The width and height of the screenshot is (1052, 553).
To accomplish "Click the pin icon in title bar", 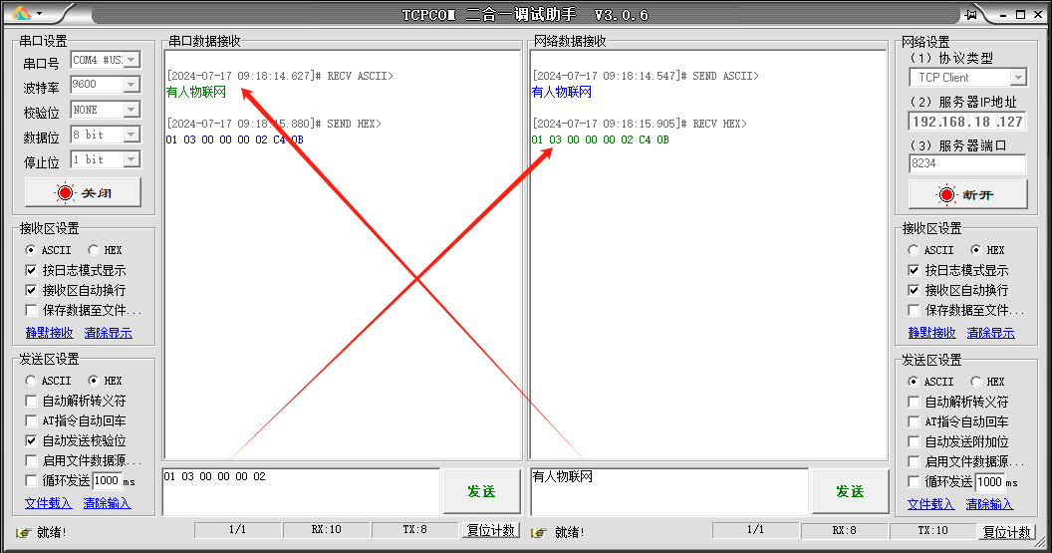I will tap(971, 14).
